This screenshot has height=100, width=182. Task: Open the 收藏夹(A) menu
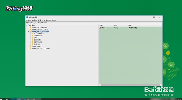(47, 20)
